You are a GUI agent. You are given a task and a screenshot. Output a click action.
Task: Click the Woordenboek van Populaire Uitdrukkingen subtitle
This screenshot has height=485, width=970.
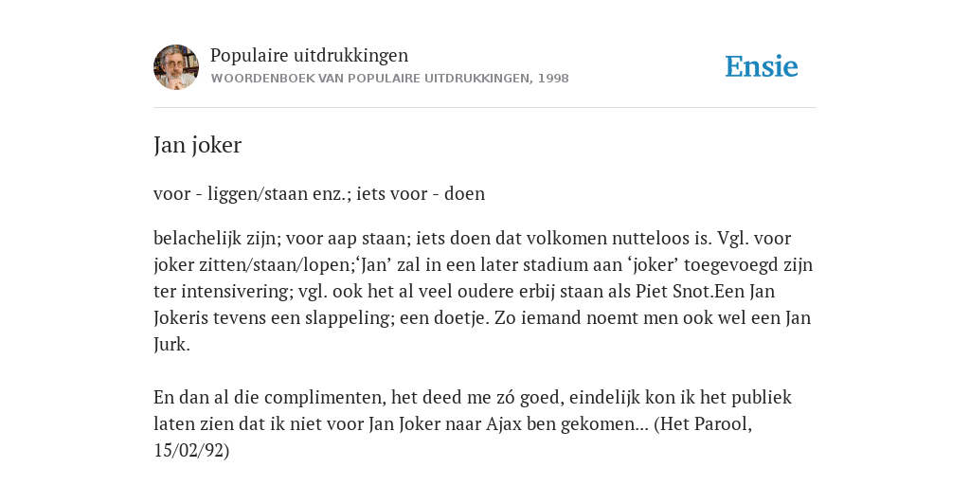[389, 79]
